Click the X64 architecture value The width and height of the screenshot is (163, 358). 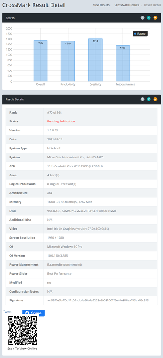click(50, 193)
